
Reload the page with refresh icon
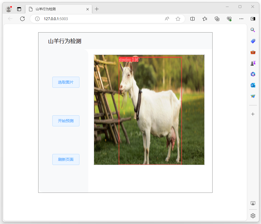(x=22, y=19)
